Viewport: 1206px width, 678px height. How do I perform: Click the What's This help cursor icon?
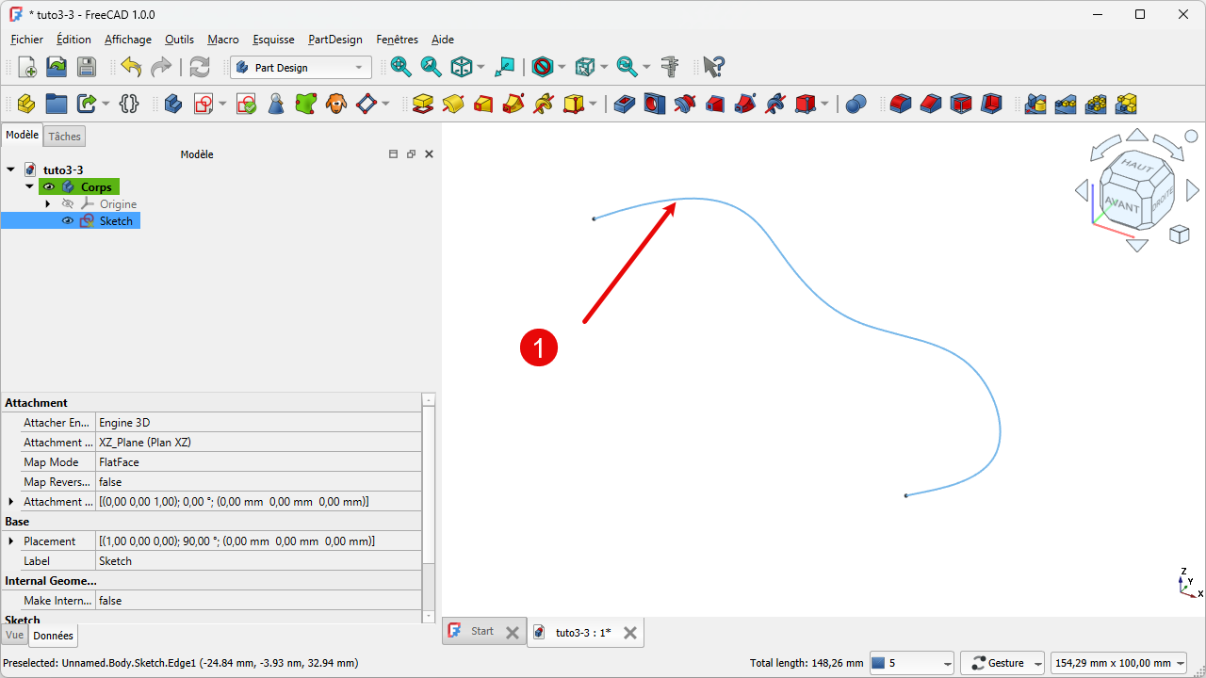point(714,67)
